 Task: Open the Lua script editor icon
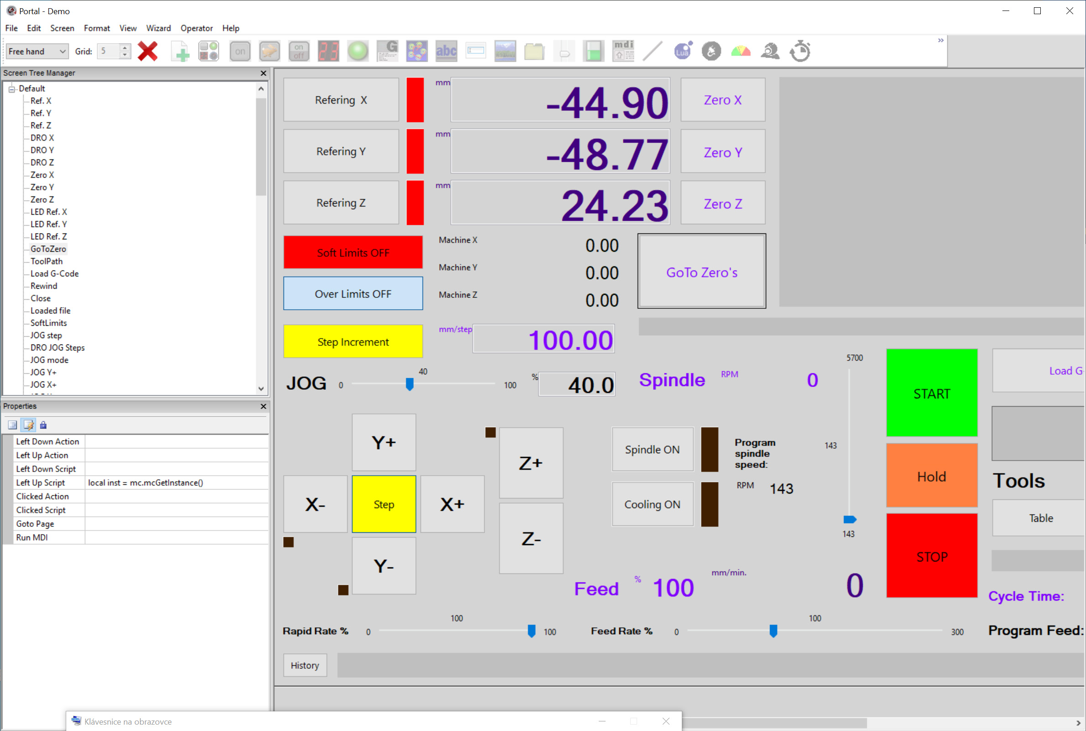click(683, 51)
